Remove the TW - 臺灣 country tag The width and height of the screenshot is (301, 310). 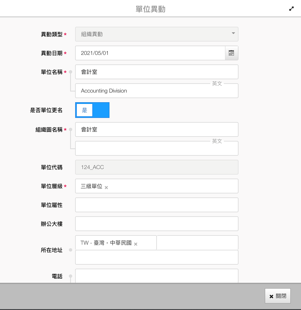point(136,244)
